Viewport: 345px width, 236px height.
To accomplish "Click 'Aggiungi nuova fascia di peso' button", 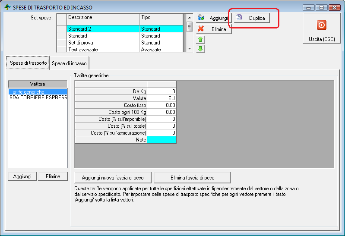I will pyautogui.click(x=113, y=178).
